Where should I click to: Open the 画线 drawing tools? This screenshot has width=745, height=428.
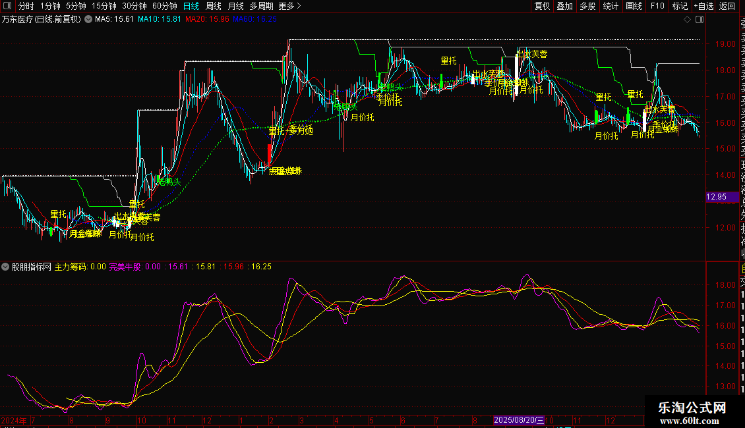[x=634, y=6]
